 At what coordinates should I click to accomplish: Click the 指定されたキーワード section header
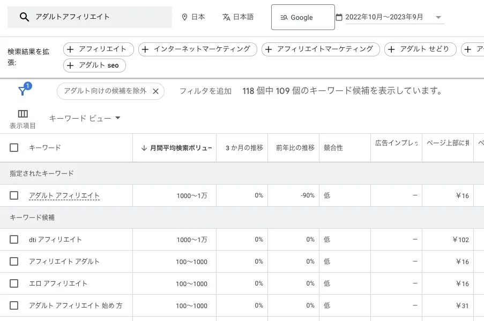pyautogui.click(x=42, y=173)
